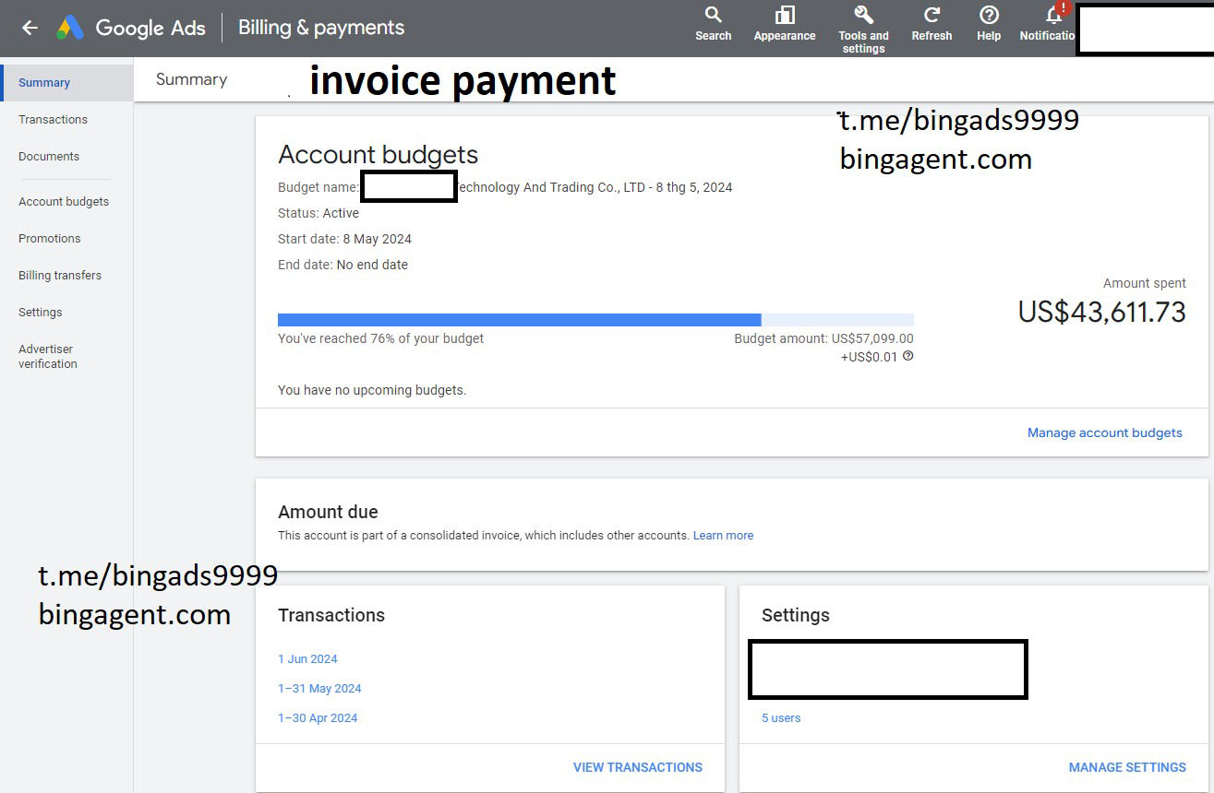The height and width of the screenshot is (793, 1214).
Task: Click End date: No end date
Action: (343, 265)
